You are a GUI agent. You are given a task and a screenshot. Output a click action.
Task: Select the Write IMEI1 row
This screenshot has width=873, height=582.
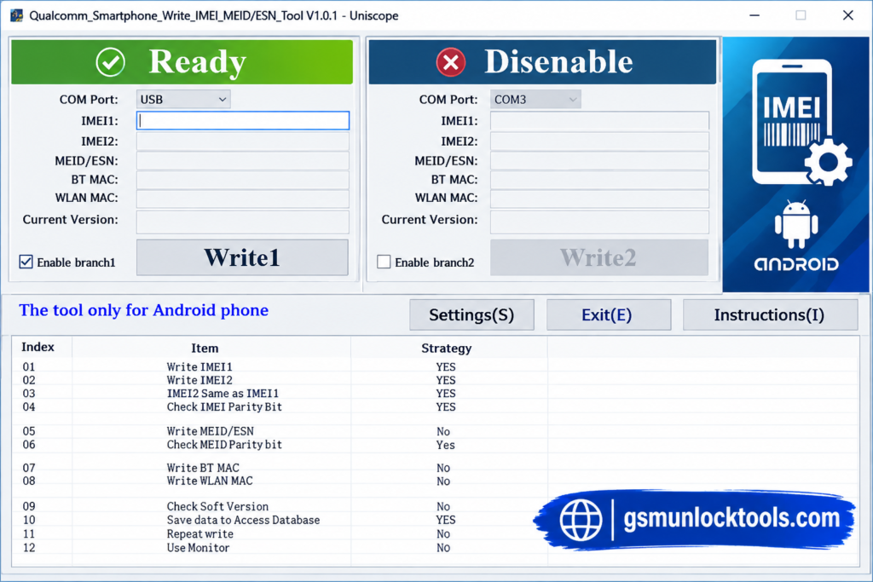click(436, 366)
